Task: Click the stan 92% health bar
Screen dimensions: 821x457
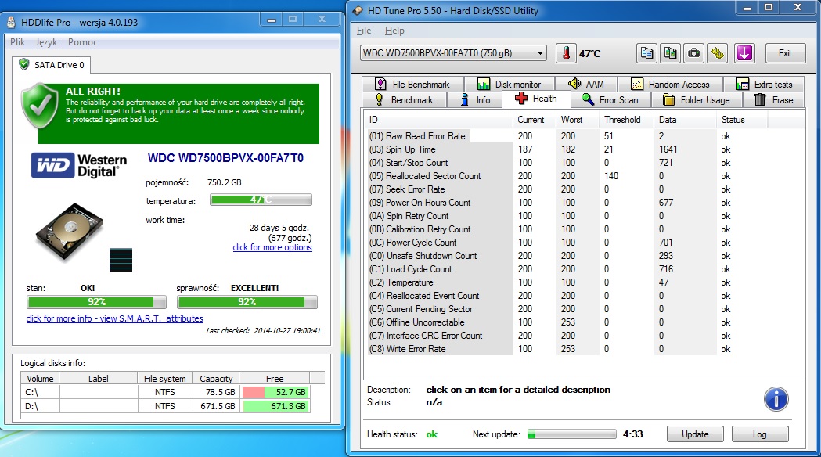Action: [96, 302]
